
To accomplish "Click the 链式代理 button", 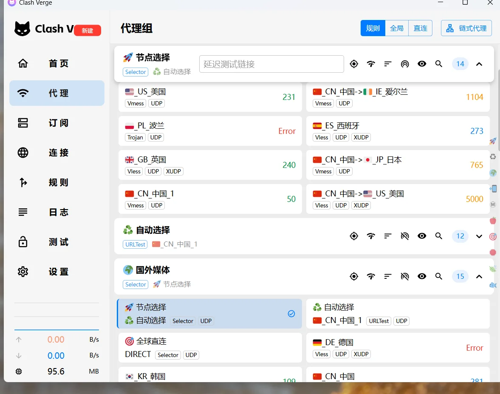I will [466, 28].
